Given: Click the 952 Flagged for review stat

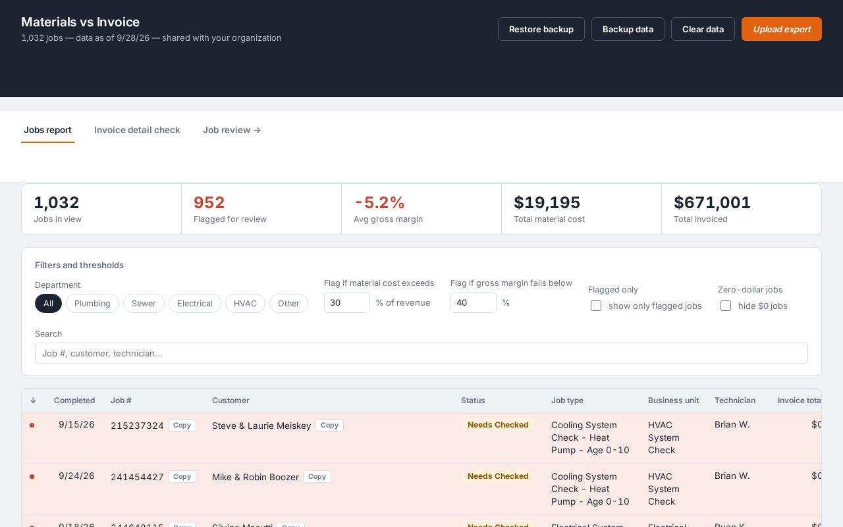Looking at the screenshot, I should pos(261,209).
